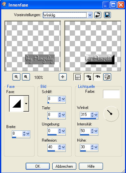Viewport: 126px width, 173px height.
Task: Click the Winkel spinner arrows
Action: click(92, 115)
